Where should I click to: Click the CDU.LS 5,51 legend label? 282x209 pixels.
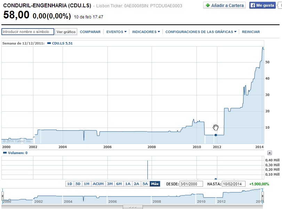click(62, 43)
